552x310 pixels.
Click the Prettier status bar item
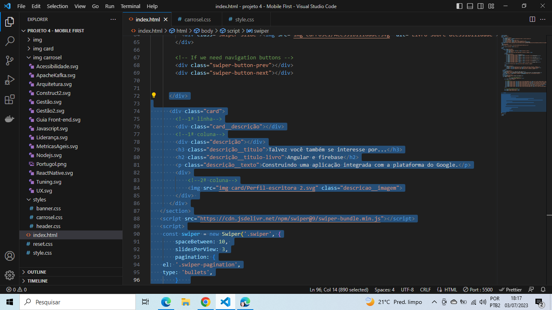pos(510,290)
